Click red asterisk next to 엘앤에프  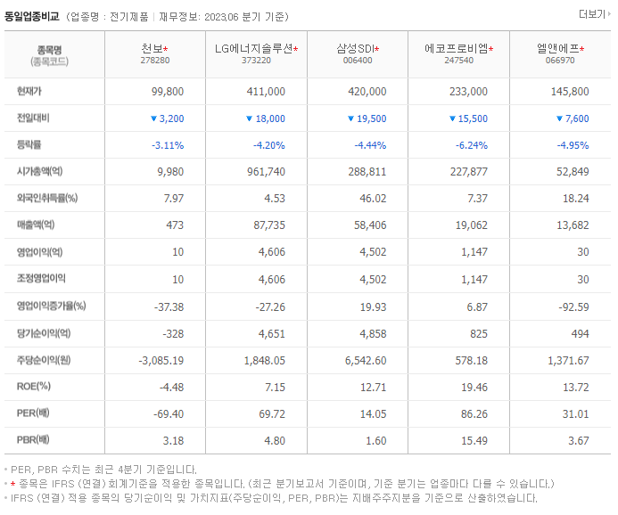pyautogui.click(x=581, y=49)
